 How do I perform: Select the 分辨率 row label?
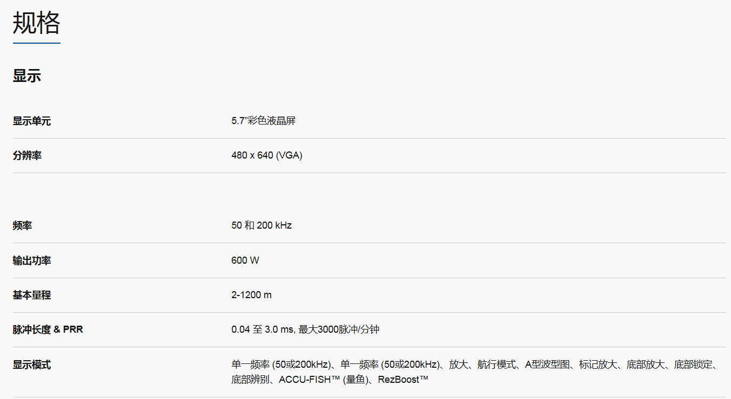pos(27,156)
